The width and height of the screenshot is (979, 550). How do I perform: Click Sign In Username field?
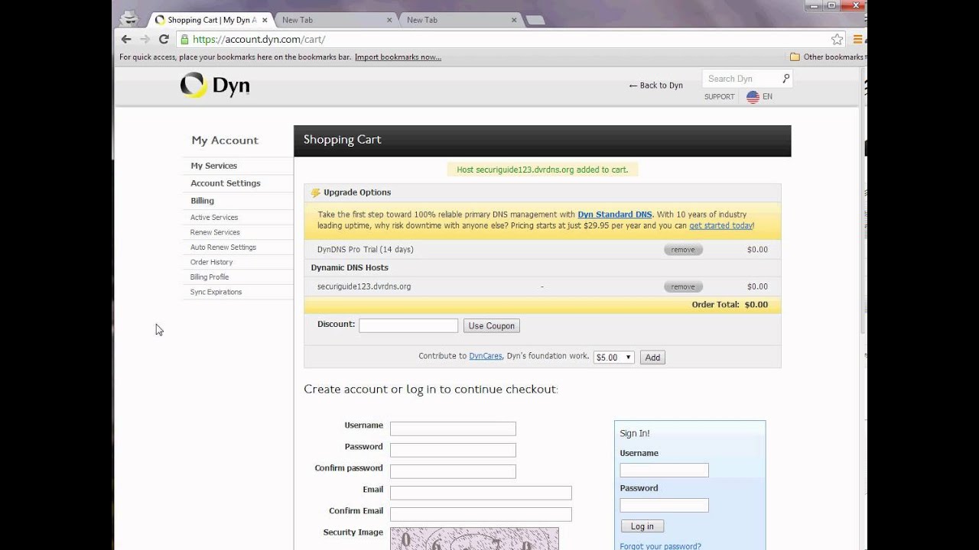[x=664, y=470]
